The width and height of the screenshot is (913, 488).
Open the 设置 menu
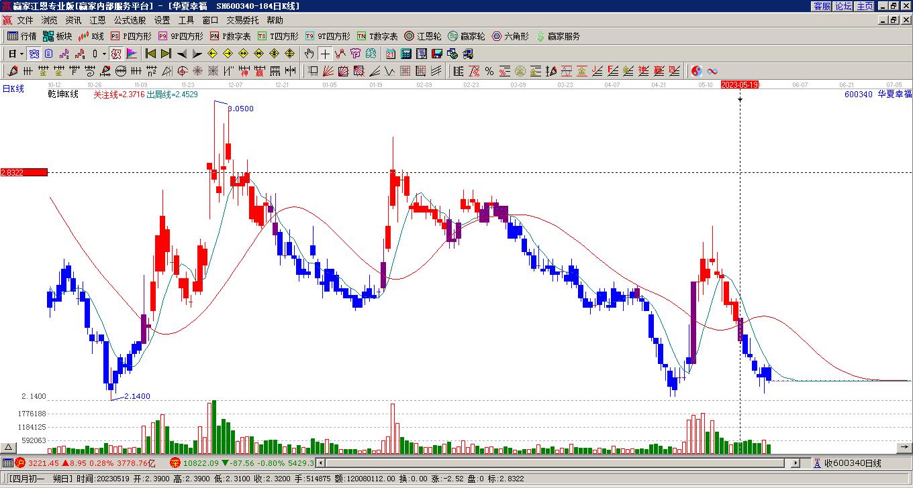(x=162, y=20)
